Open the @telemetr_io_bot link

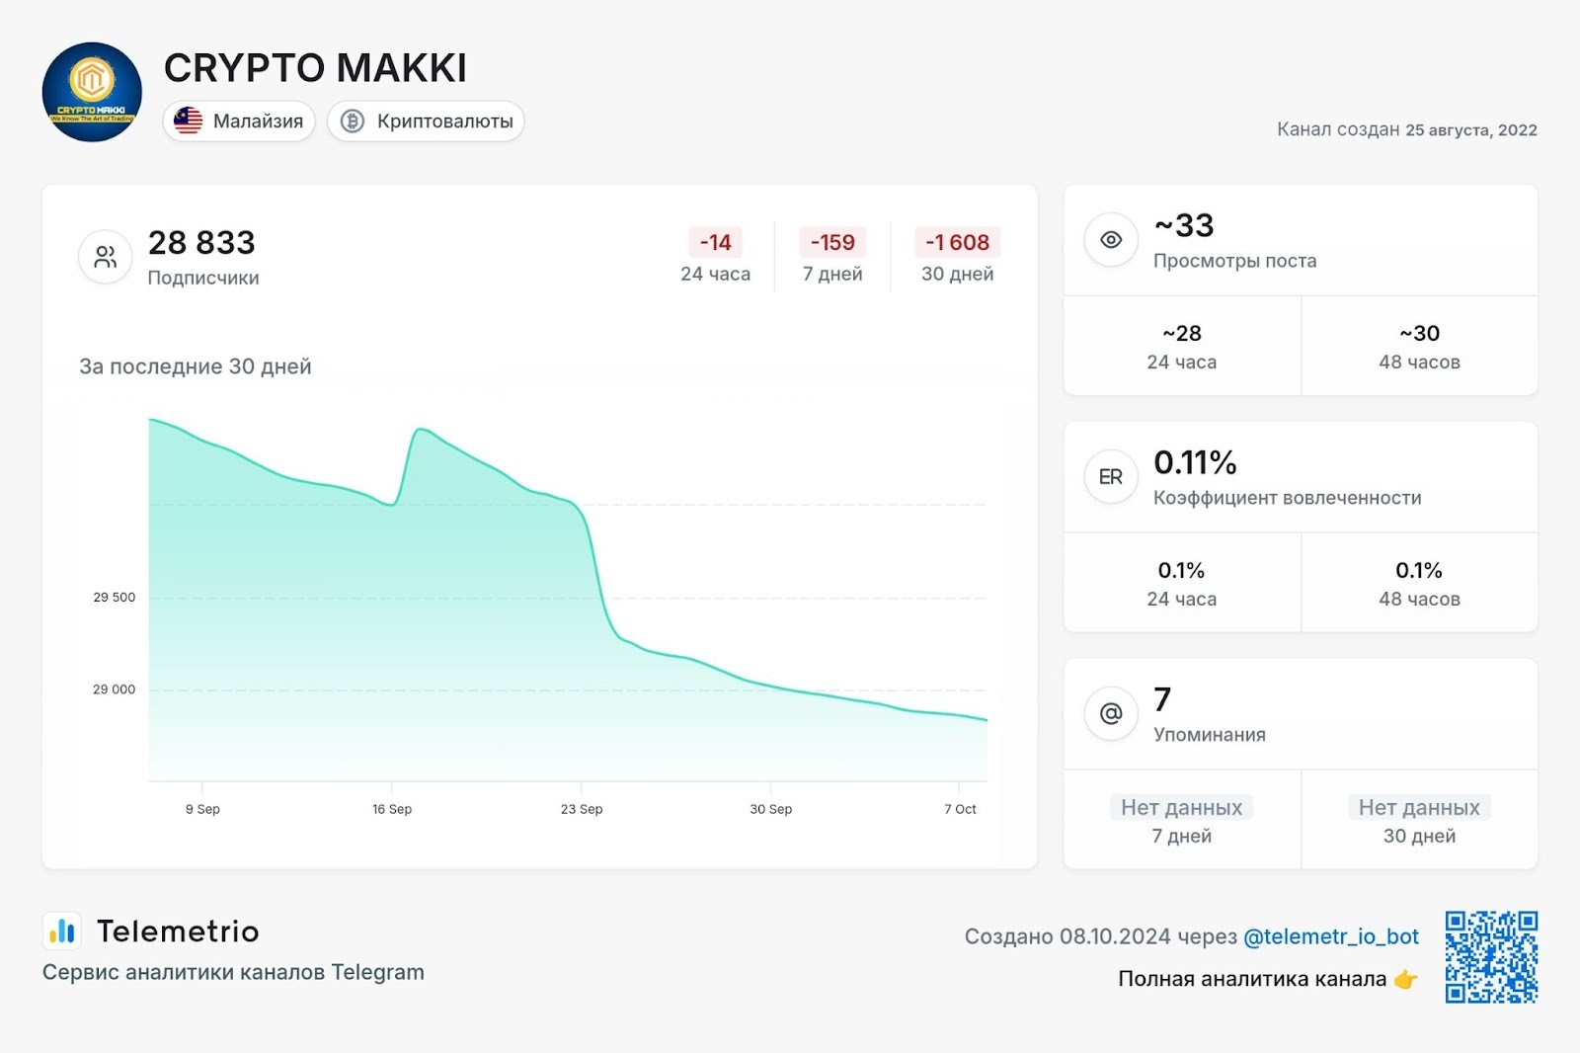[x=1331, y=936]
